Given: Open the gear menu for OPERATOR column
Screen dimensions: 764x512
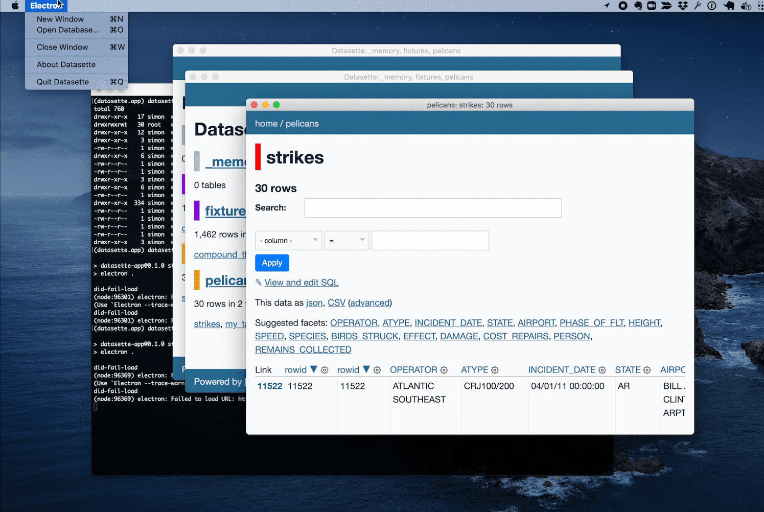Looking at the screenshot, I should pos(444,370).
